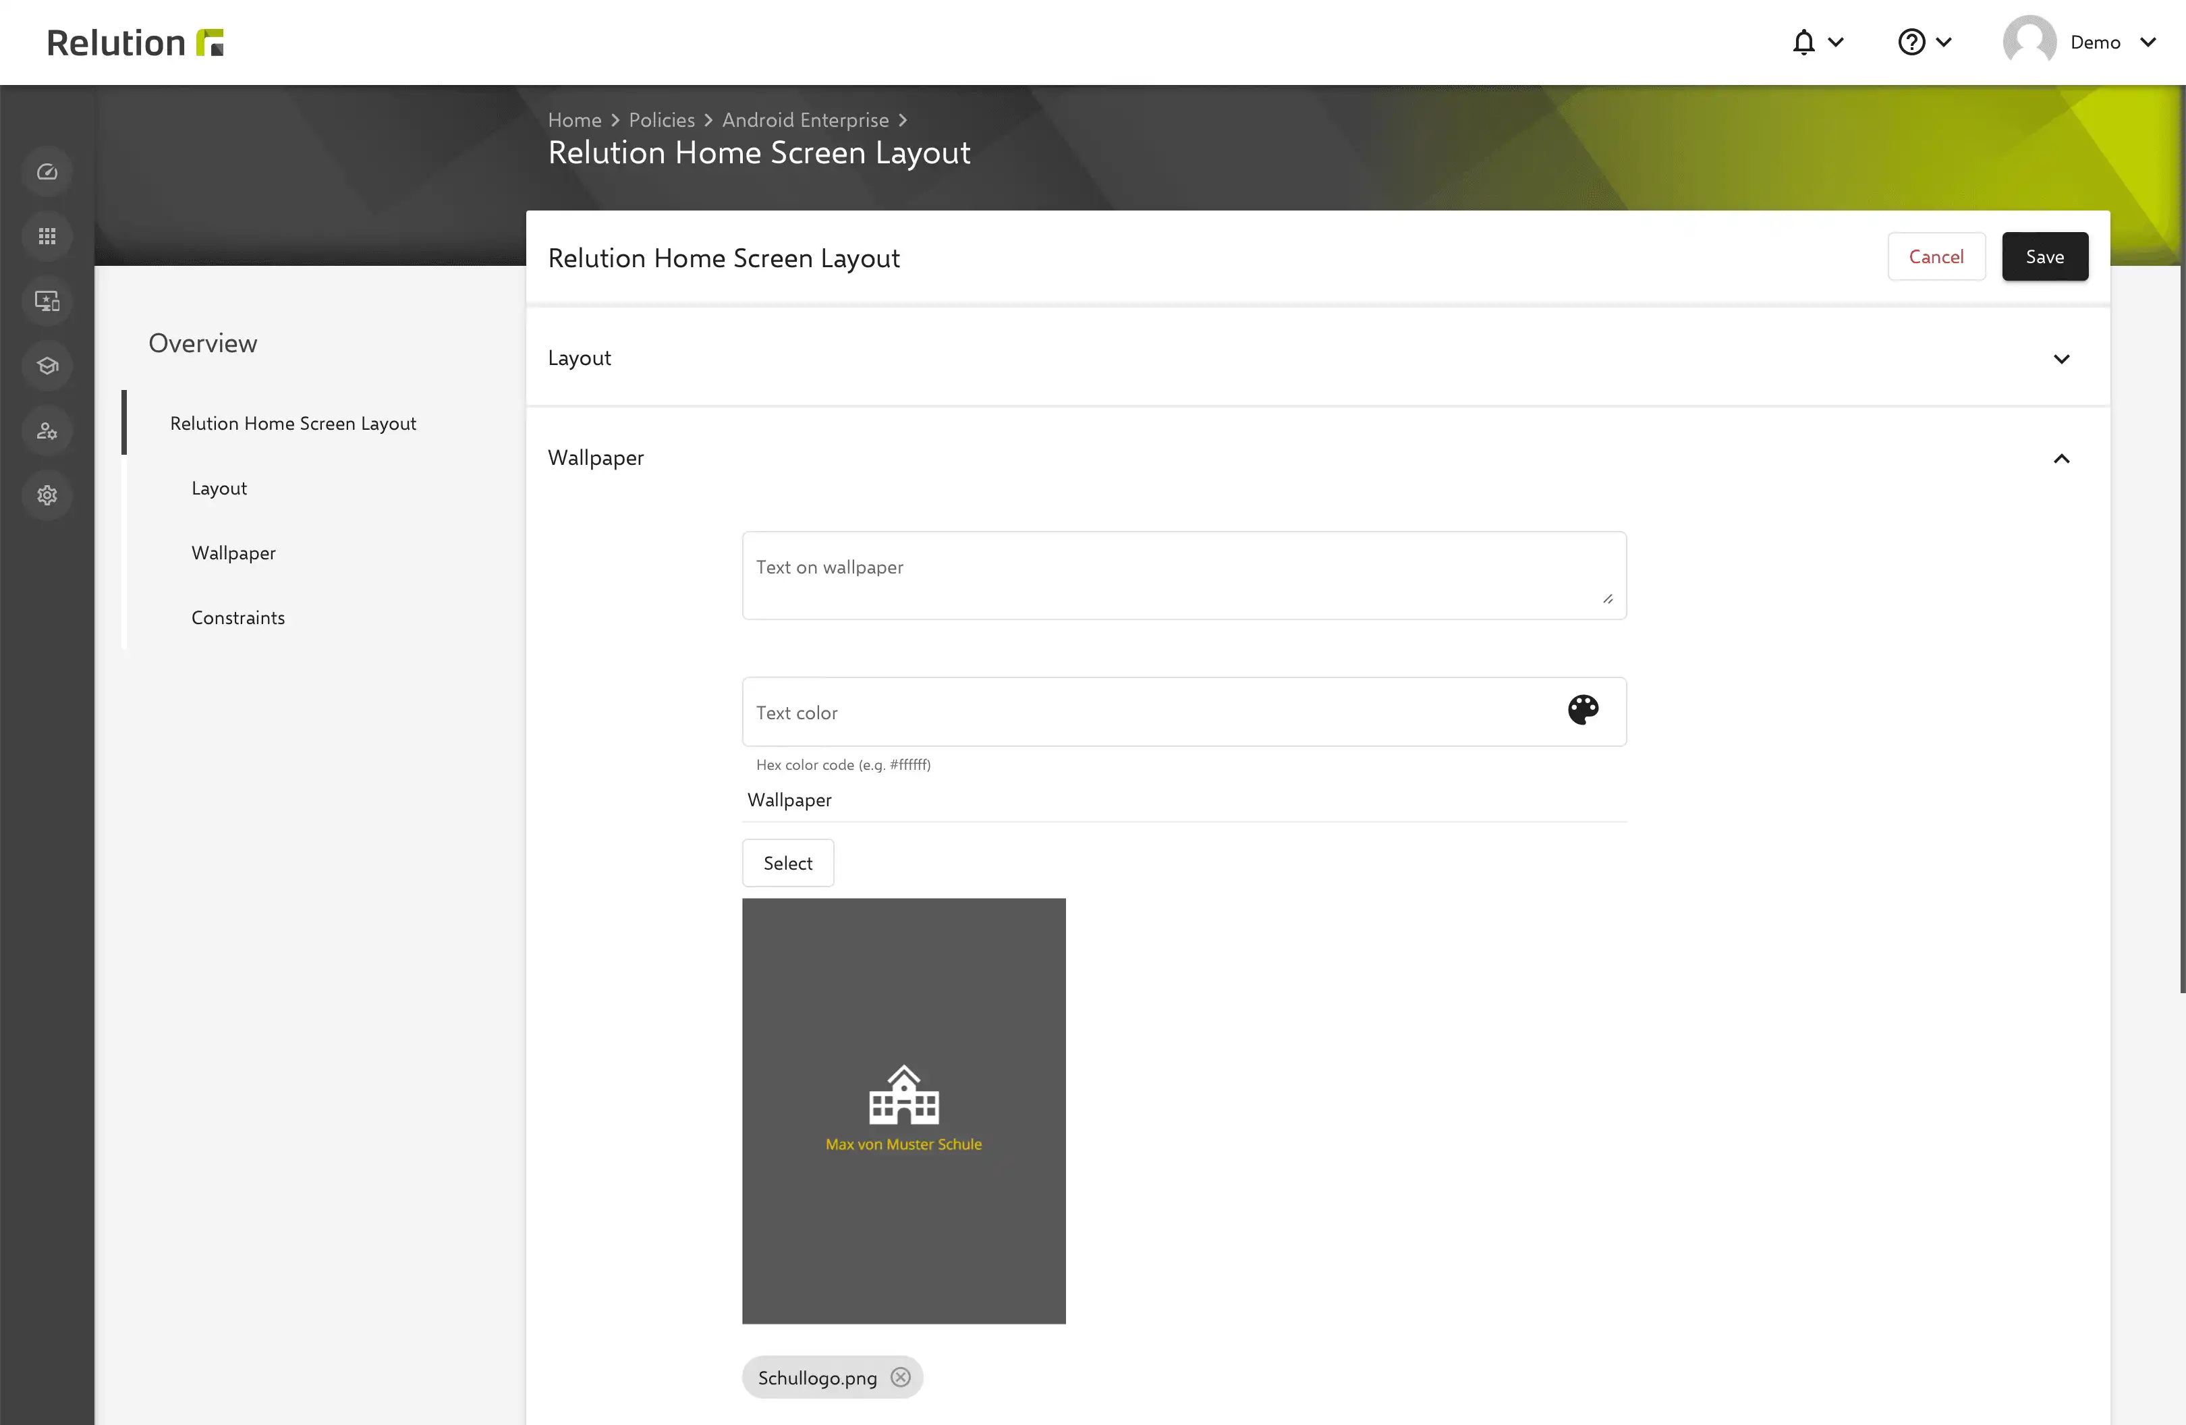Jump to Constraints in overview navigation

[238, 617]
